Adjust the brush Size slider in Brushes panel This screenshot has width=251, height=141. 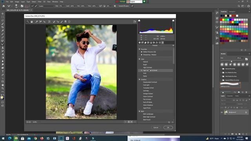pos(231,61)
